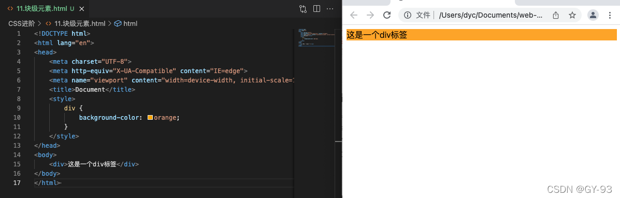Click the meta charset="UTF-8" line
Viewport: 620px width, 198px height.
(90, 61)
